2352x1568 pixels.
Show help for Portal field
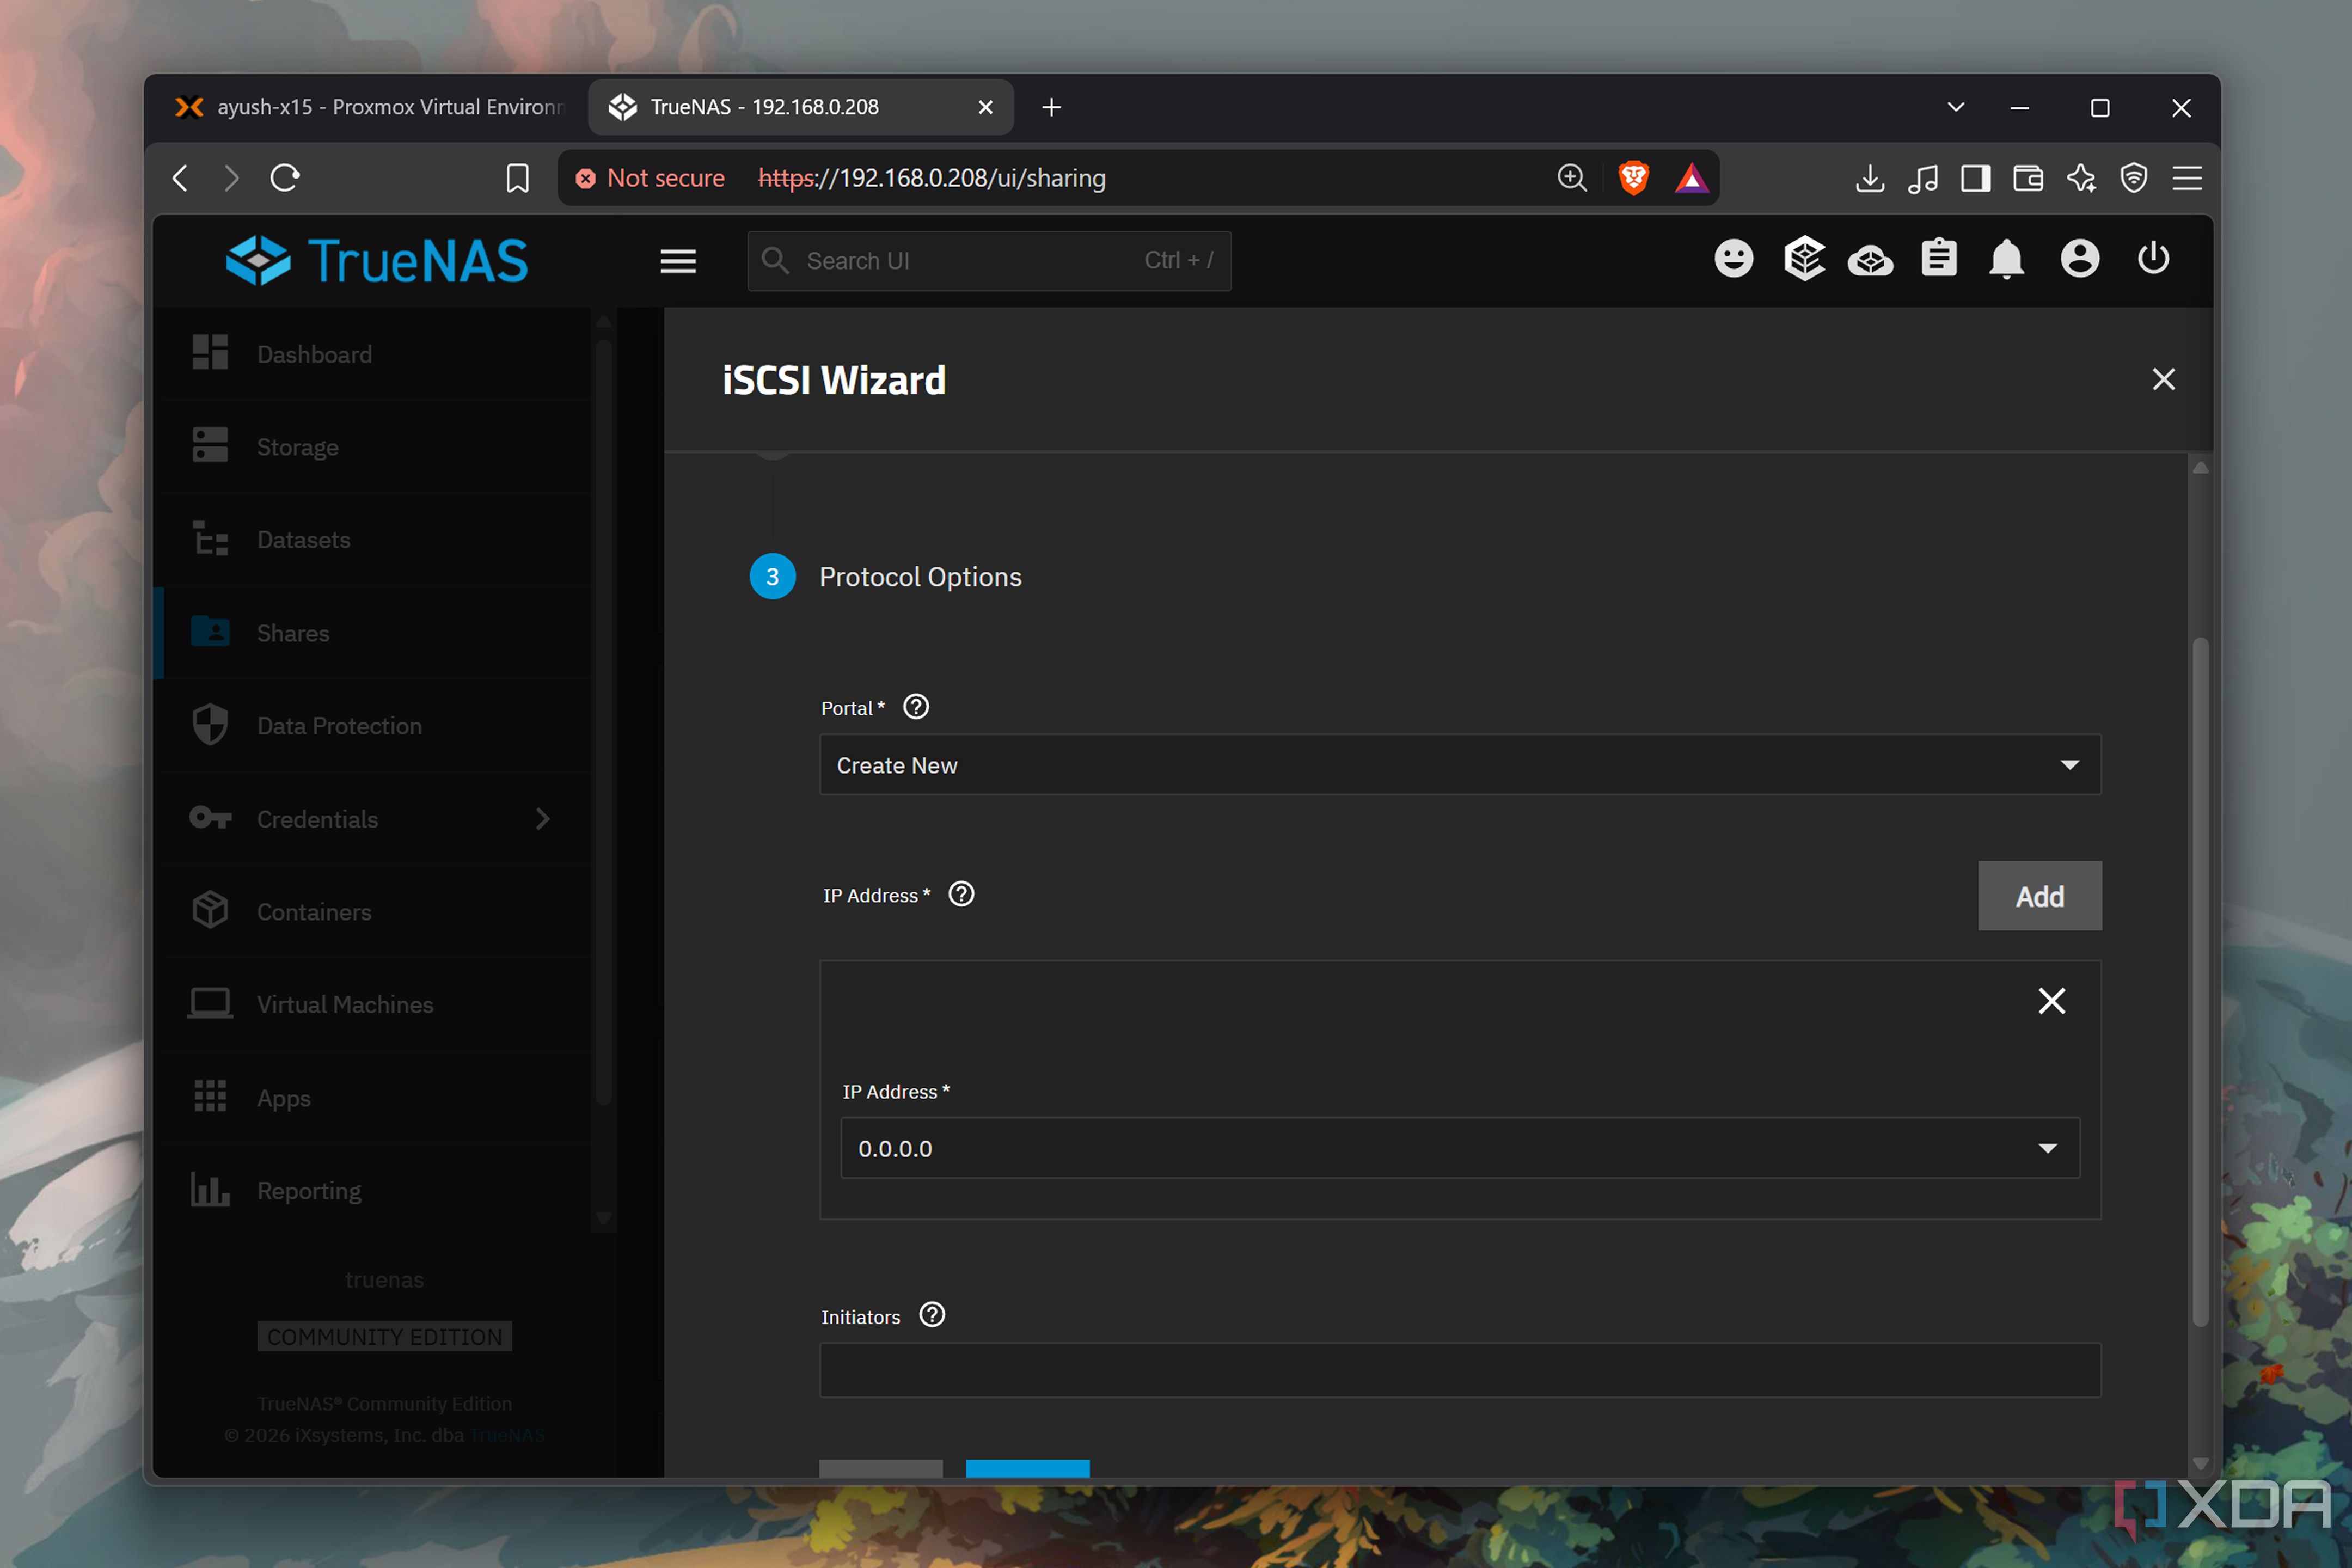916,707
